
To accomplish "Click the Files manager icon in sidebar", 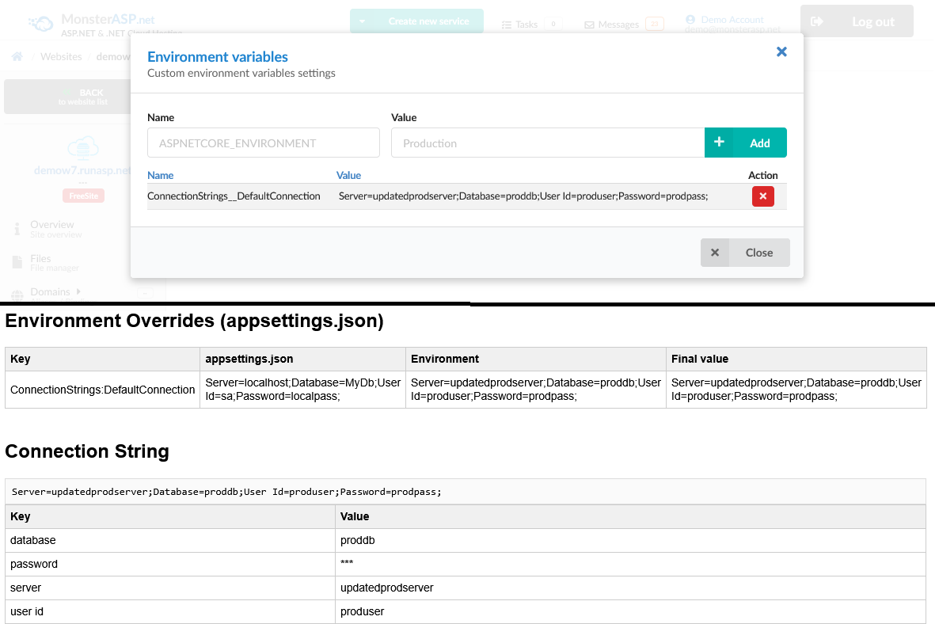I will [17, 263].
